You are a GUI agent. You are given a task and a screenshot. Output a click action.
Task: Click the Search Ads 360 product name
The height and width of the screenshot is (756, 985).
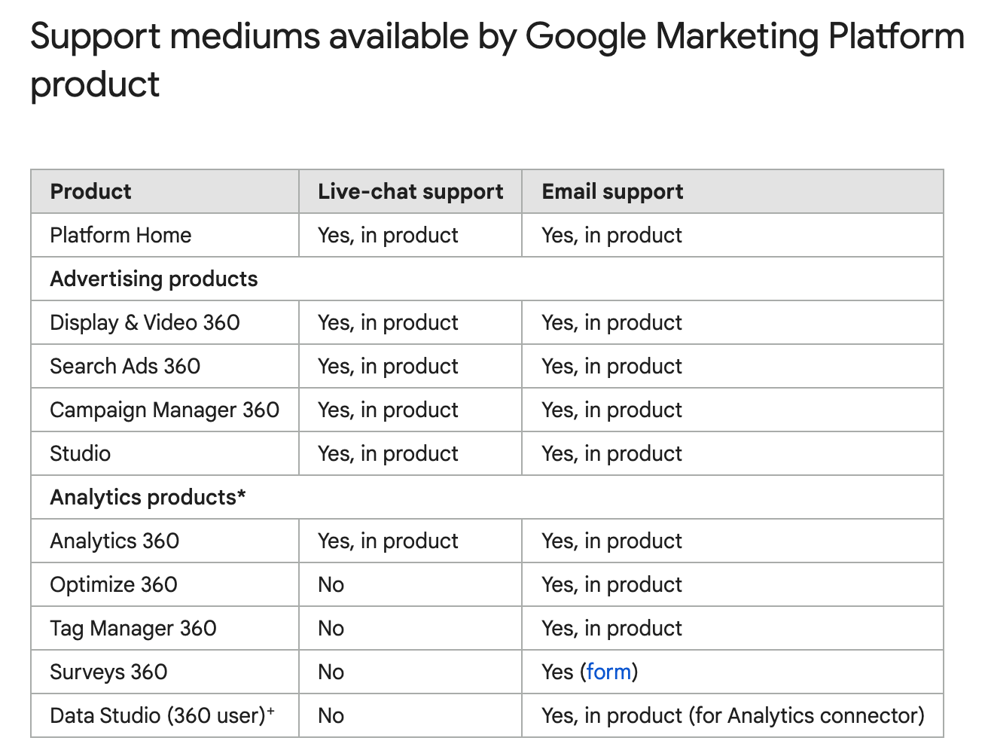click(125, 366)
